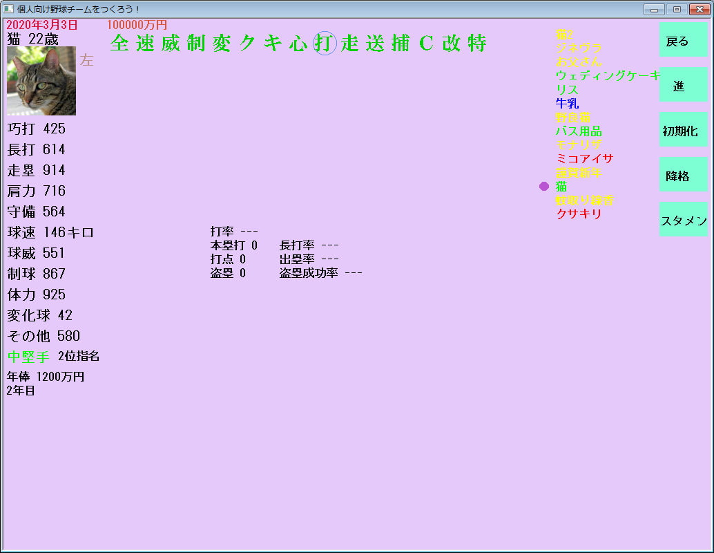
Task: Click the purple selection marker beside 猫
Action: pyautogui.click(x=544, y=186)
